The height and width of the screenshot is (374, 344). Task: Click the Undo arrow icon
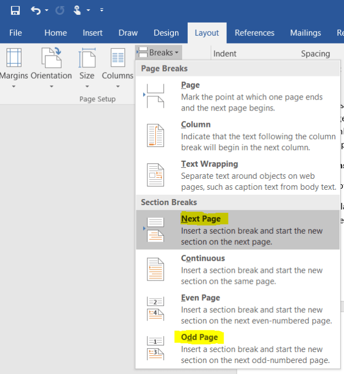click(36, 10)
